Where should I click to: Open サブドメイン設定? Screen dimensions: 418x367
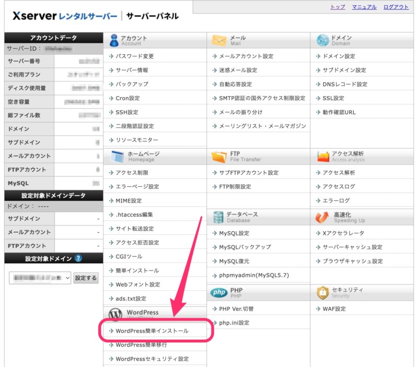(344, 70)
